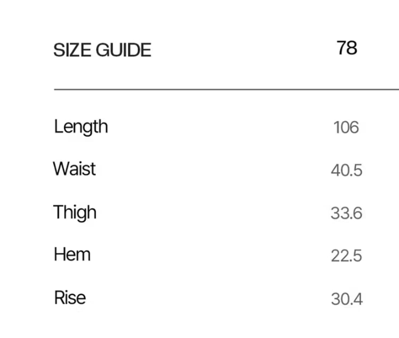
Task: Click the horizontal divider line below the heading
Action: tap(226, 90)
